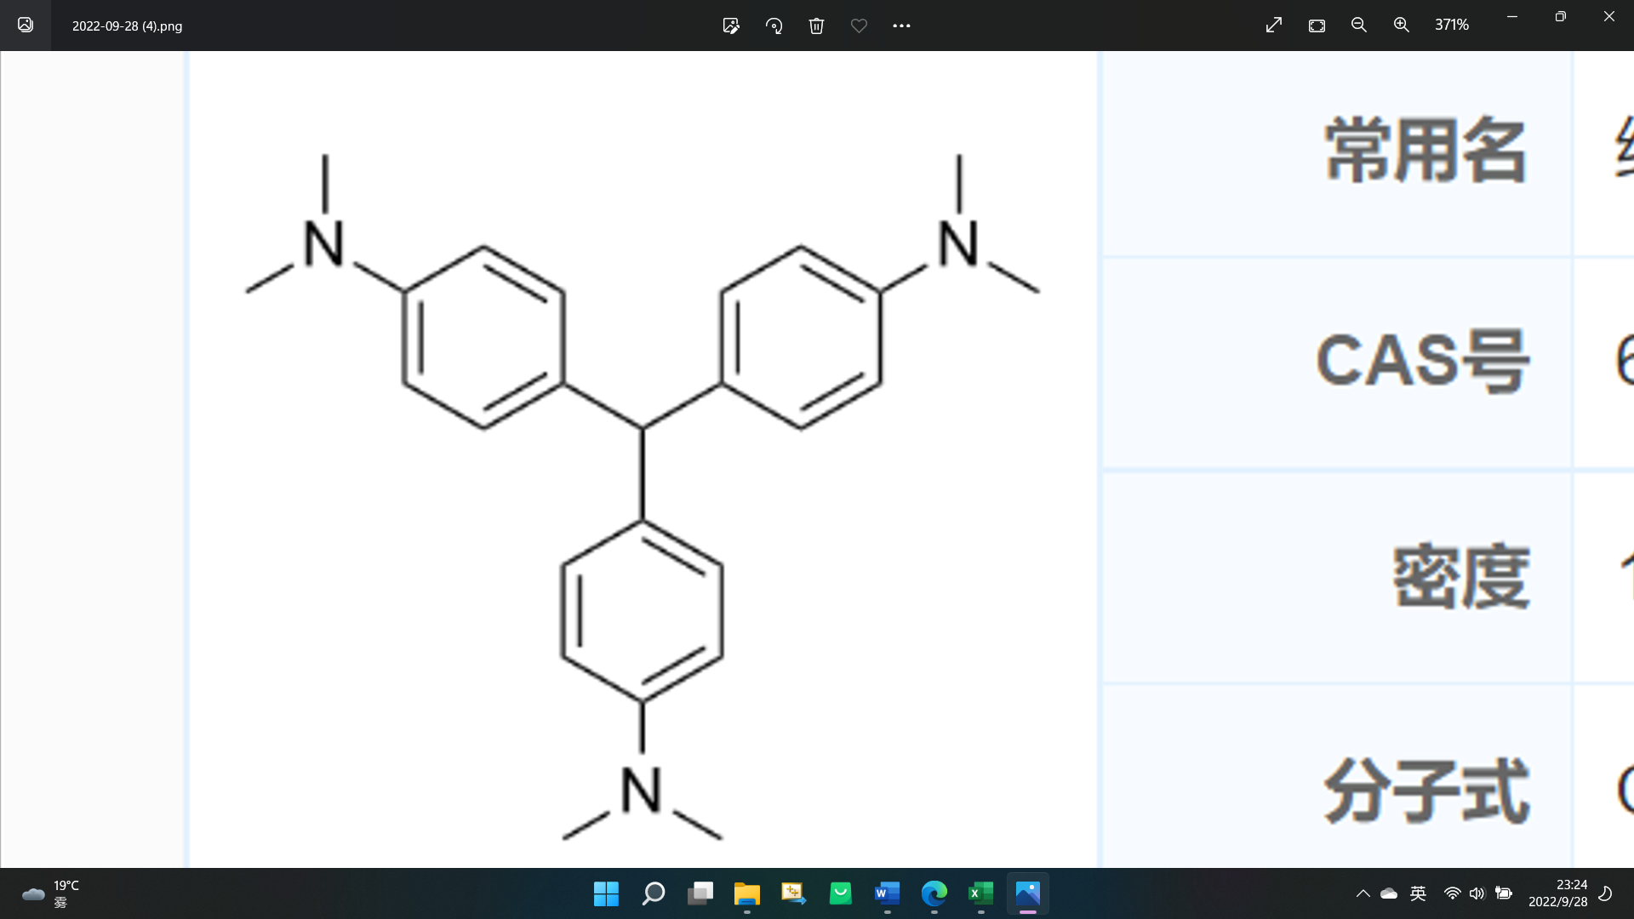Rotate the image with toolbar icon
Viewport: 1634px width, 919px height.
tap(774, 26)
